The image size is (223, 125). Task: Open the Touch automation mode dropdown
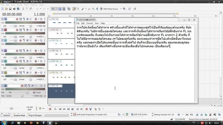click(45, 92)
